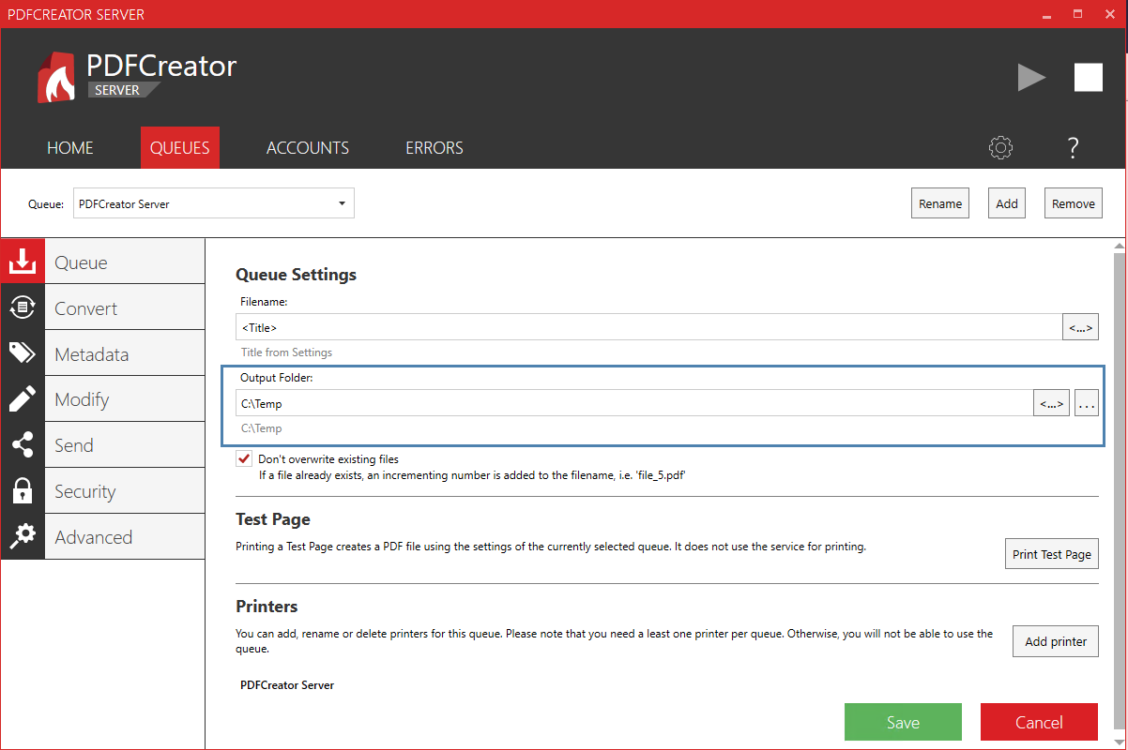The height and width of the screenshot is (750, 1128).
Task: Select the Convert sidebar icon
Action: [x=23, y=307]
